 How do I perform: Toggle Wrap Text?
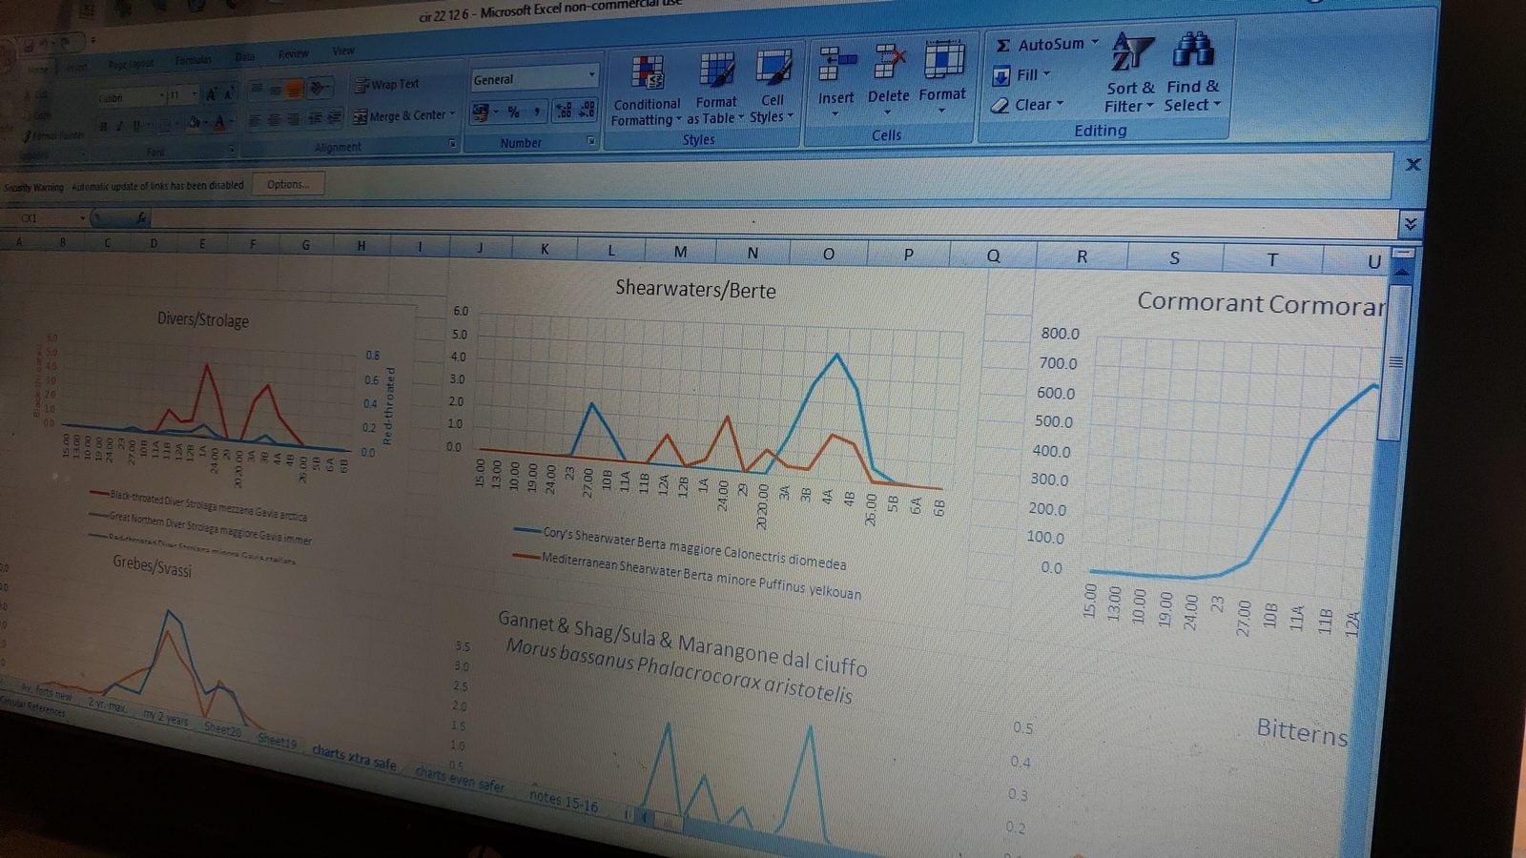(x=387, y=85)
